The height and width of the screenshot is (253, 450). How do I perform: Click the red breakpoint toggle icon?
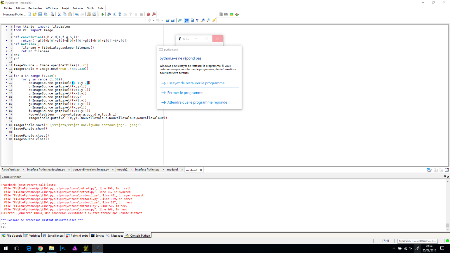pyautogui.click(x=148, y=14)
